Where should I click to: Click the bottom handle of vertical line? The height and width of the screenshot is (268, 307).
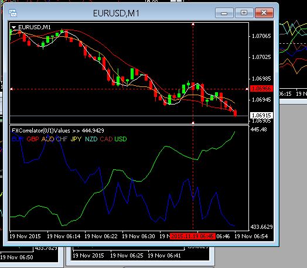point(193,123)
